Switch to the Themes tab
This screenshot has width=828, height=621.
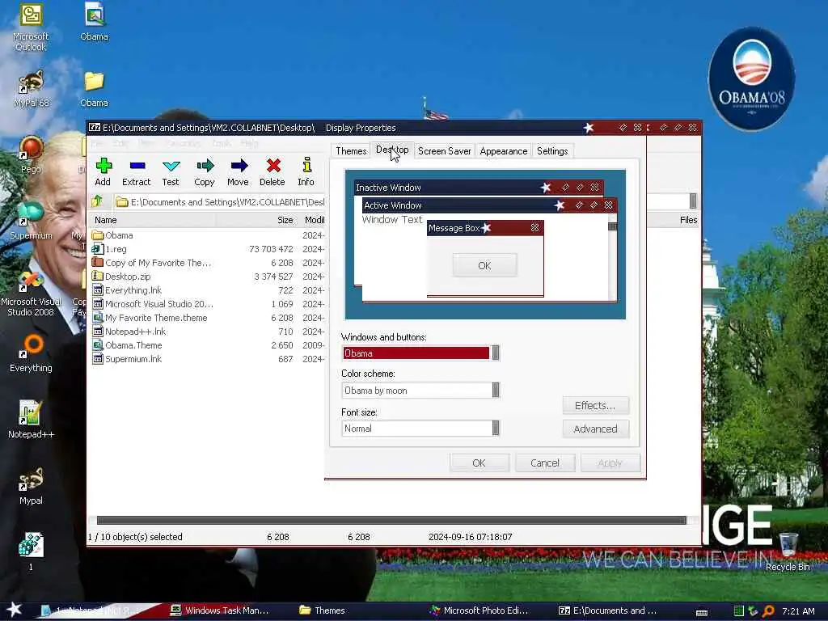[x=351, y=151]
